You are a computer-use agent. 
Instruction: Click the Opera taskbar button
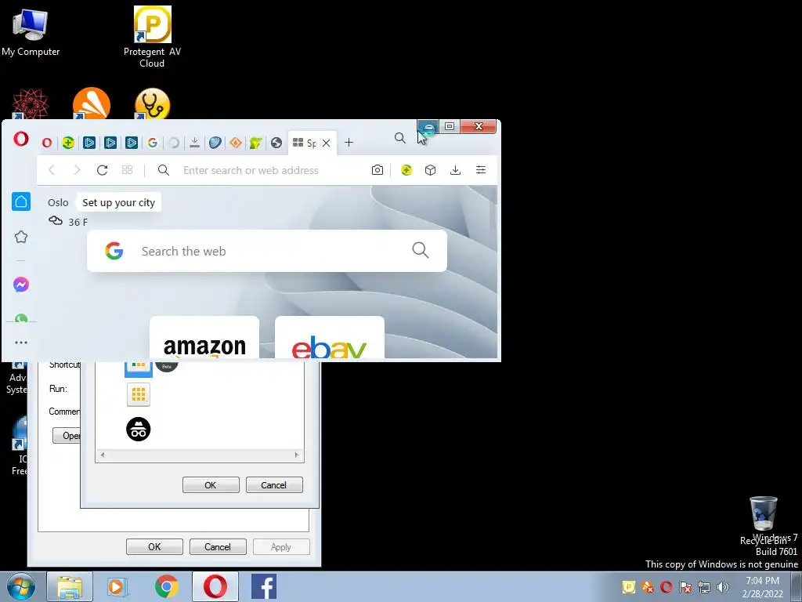[215, 587]
